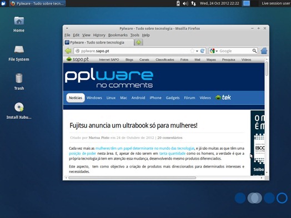291x218 pixels.
Task: Open the author Marisa Pinto link
Action: click(99, 138)
